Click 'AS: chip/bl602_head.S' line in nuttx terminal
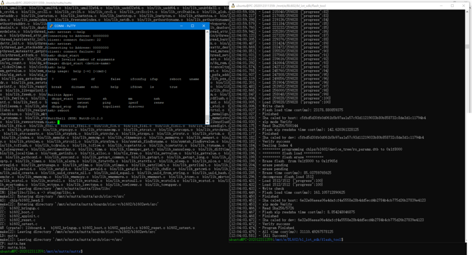472x255 pixels. tap(22, 200)
